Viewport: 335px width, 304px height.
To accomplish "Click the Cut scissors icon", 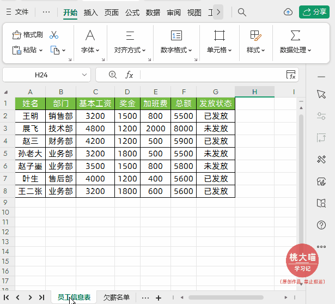I will (x=54, y=35).
